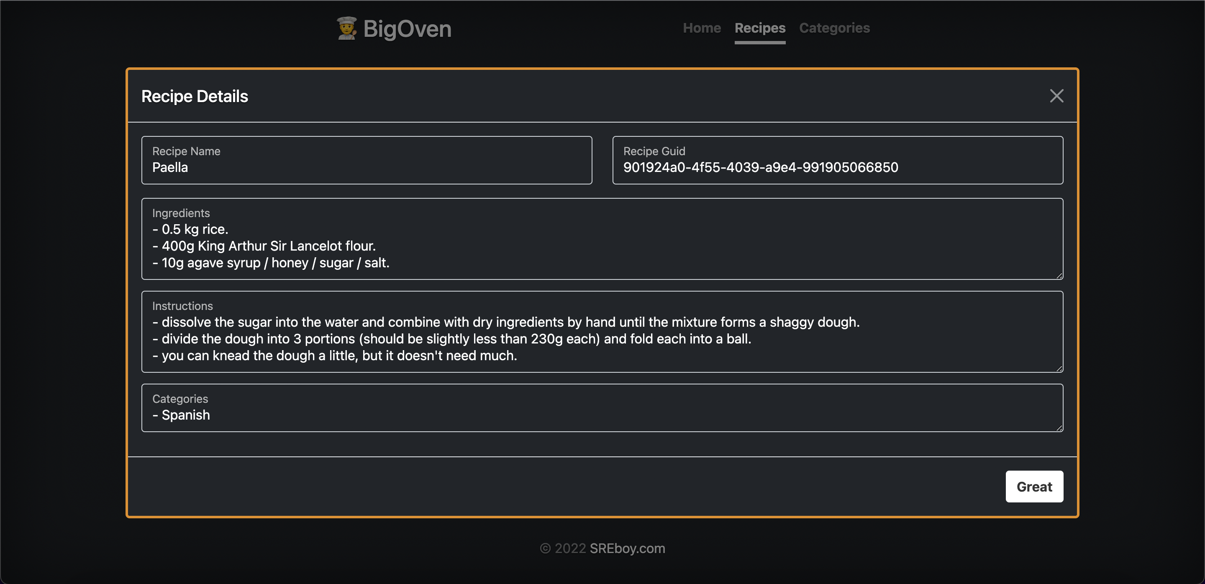The height and width of the screenshot is (584, 1205).
Task: Select the Paella recipe name text
Action: [x=170, y=167]
